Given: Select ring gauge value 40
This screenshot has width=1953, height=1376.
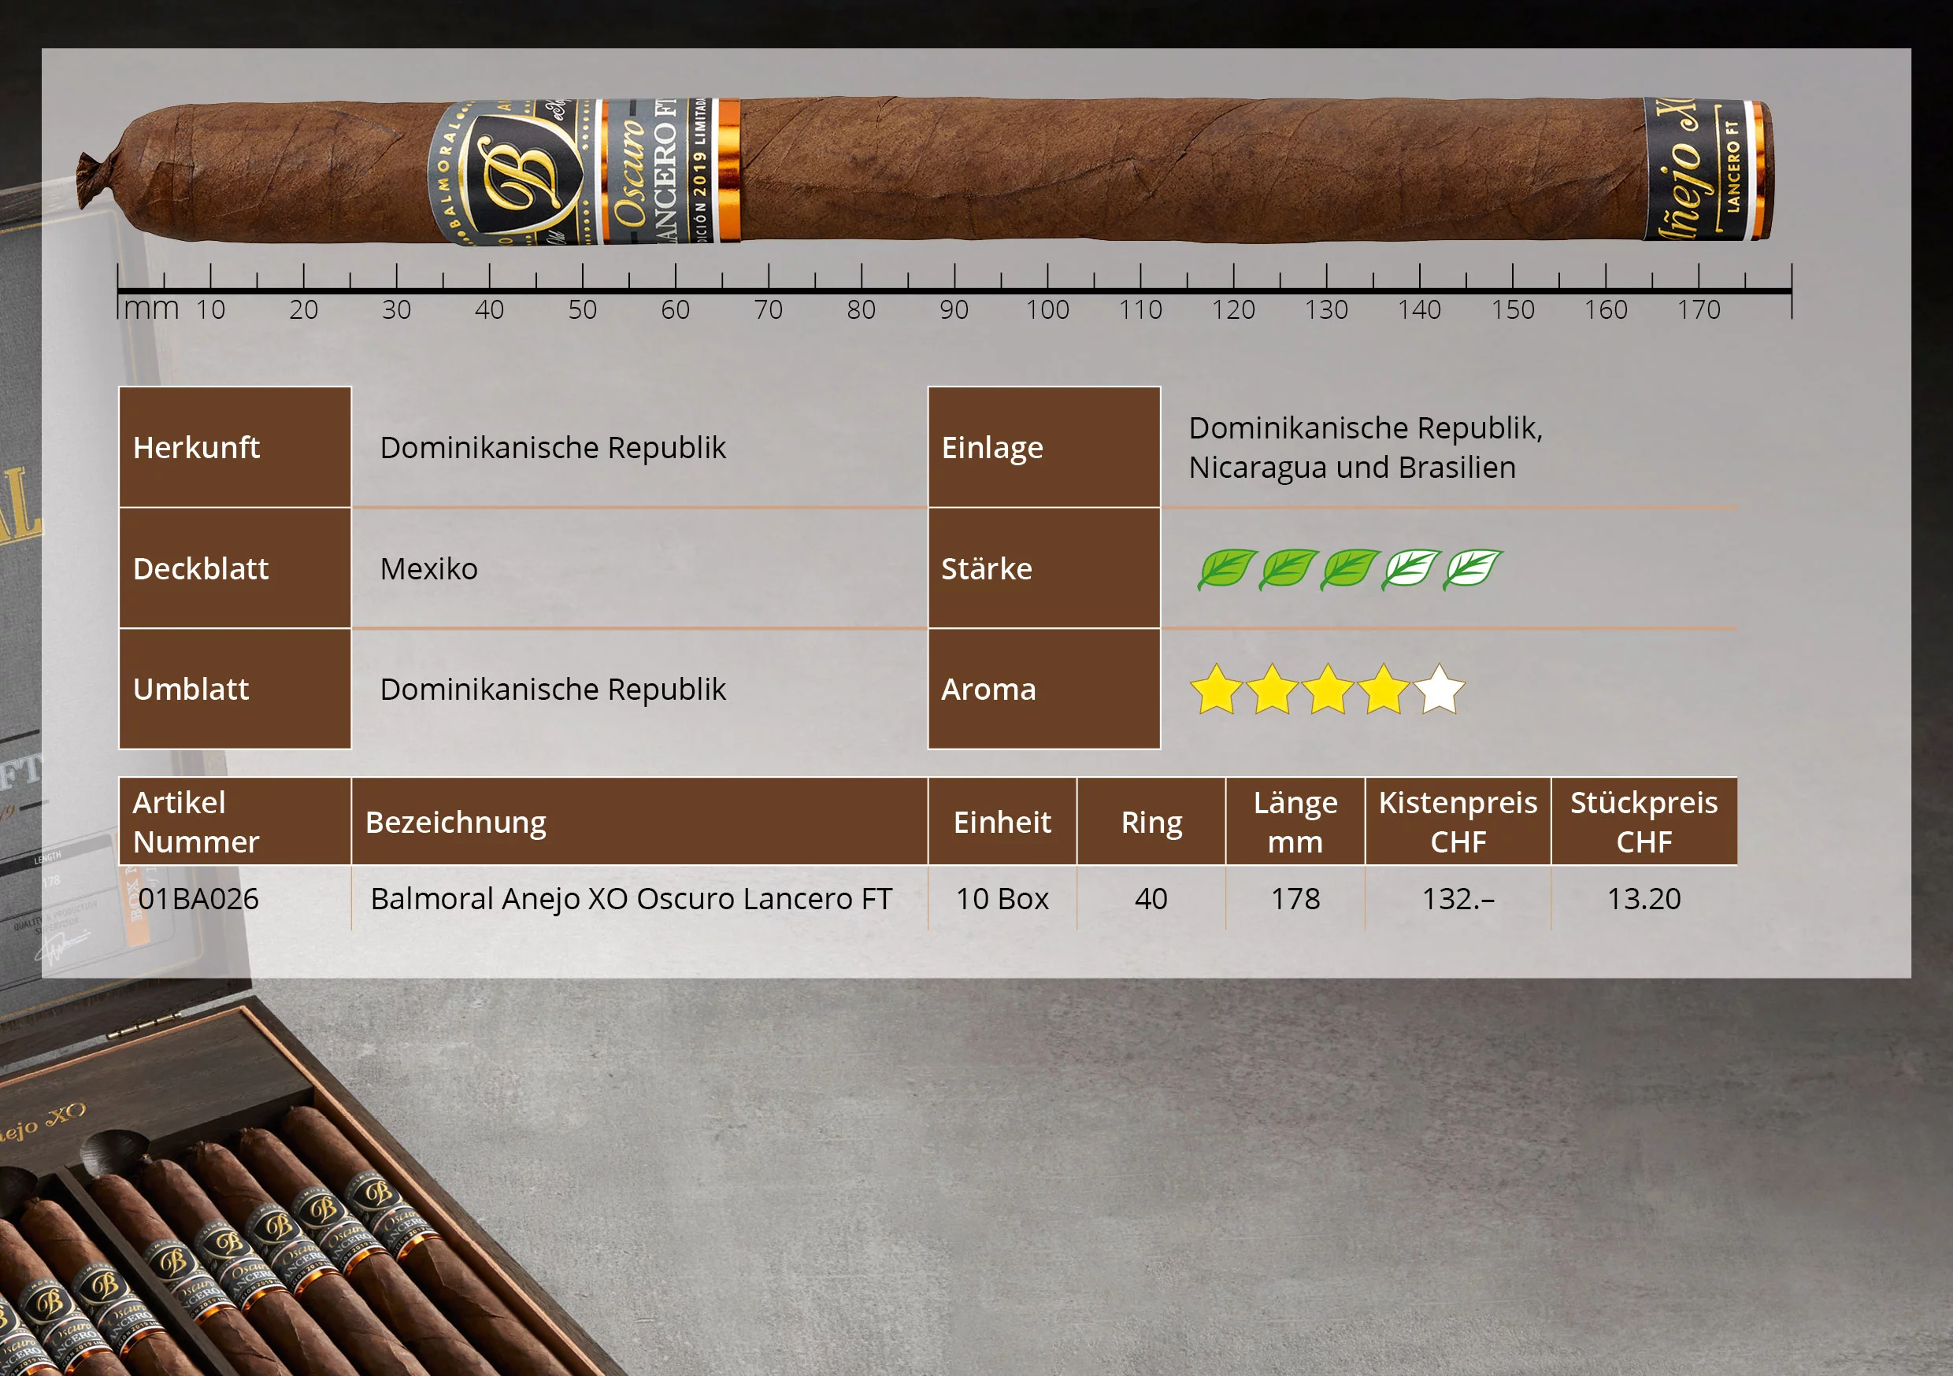Looking at the screenshot, I should point(1151,899).
